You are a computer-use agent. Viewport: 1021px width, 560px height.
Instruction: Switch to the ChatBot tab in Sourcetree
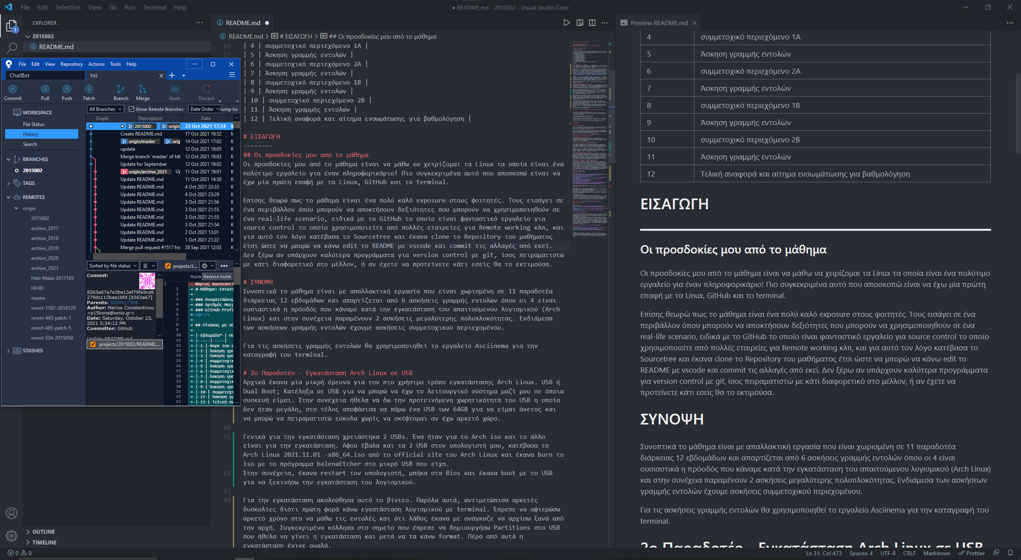[45, 75]
